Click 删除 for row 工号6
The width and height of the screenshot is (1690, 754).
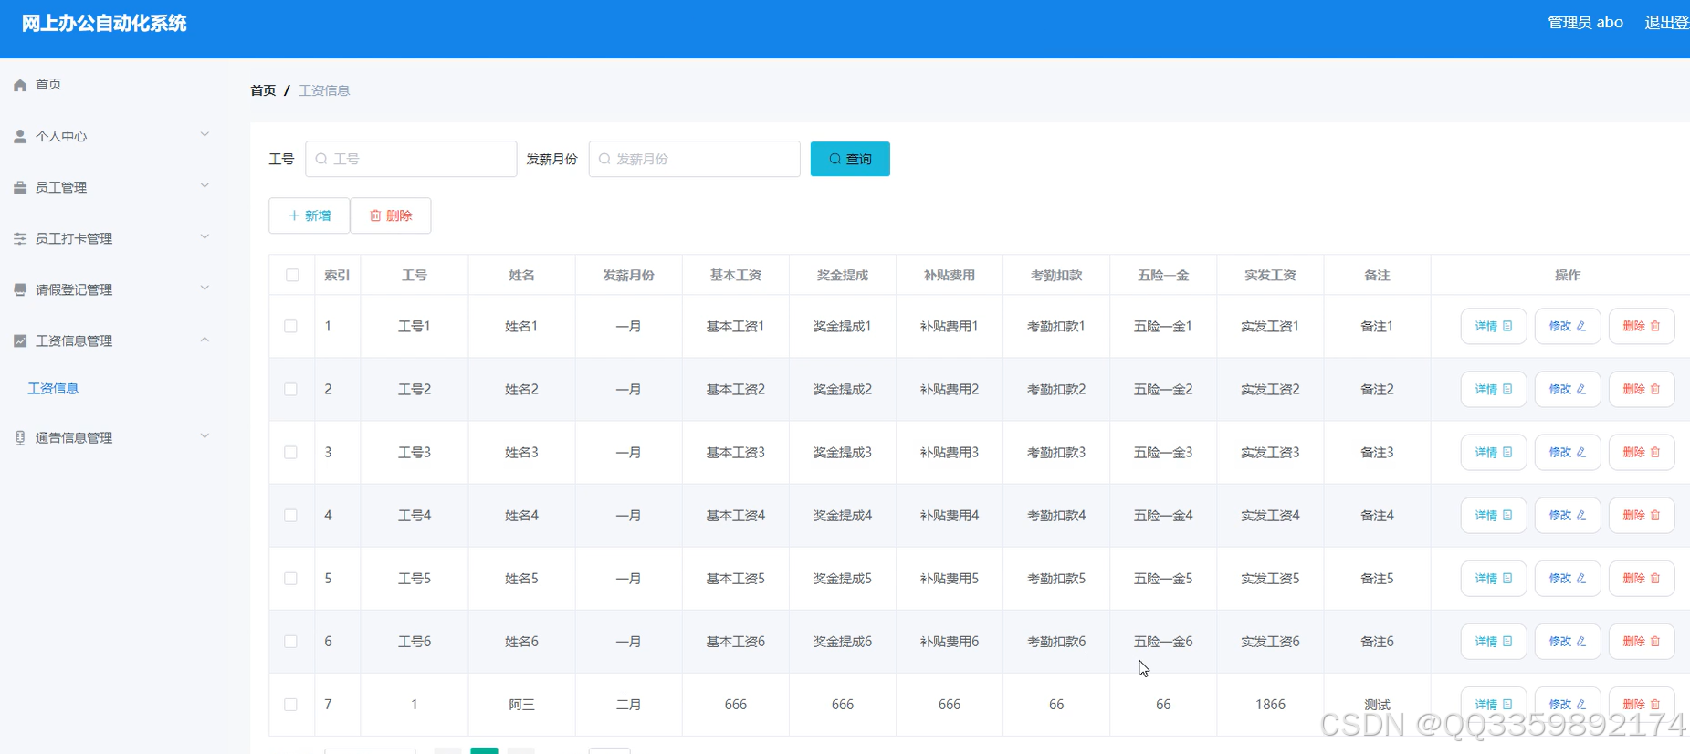point(1642,641)
